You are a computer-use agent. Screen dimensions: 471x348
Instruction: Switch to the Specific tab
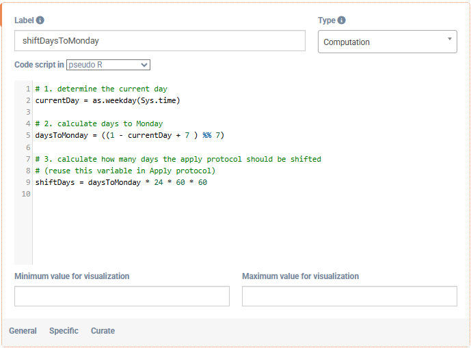coord(64,331)
